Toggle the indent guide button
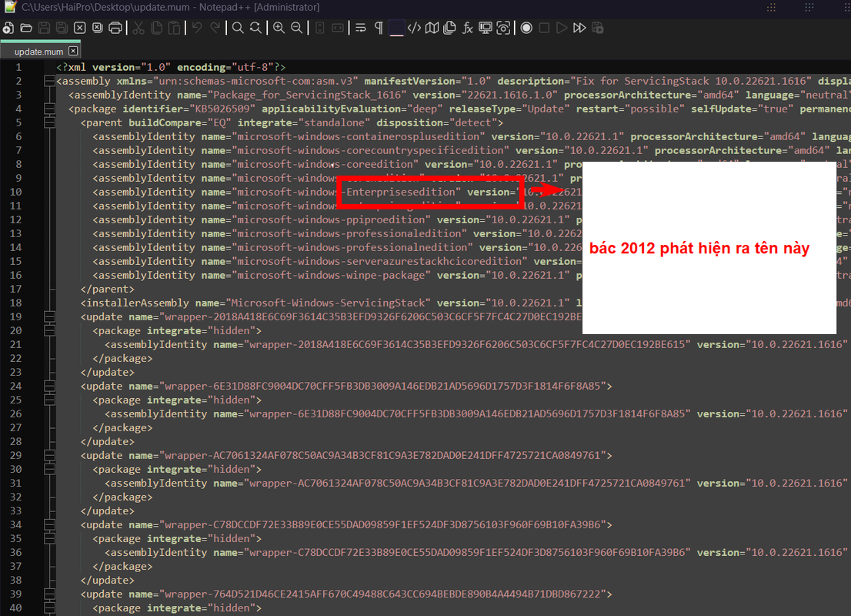 [397, 28]
